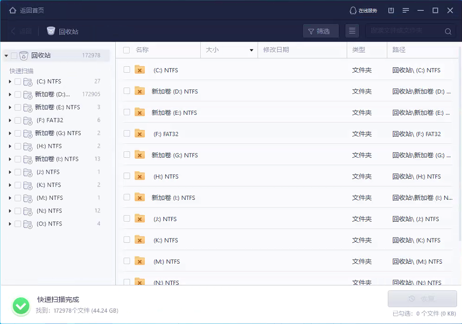Open the 在线服务 online service bell icon
Screen dimensions: 462x324
[353, 10]
